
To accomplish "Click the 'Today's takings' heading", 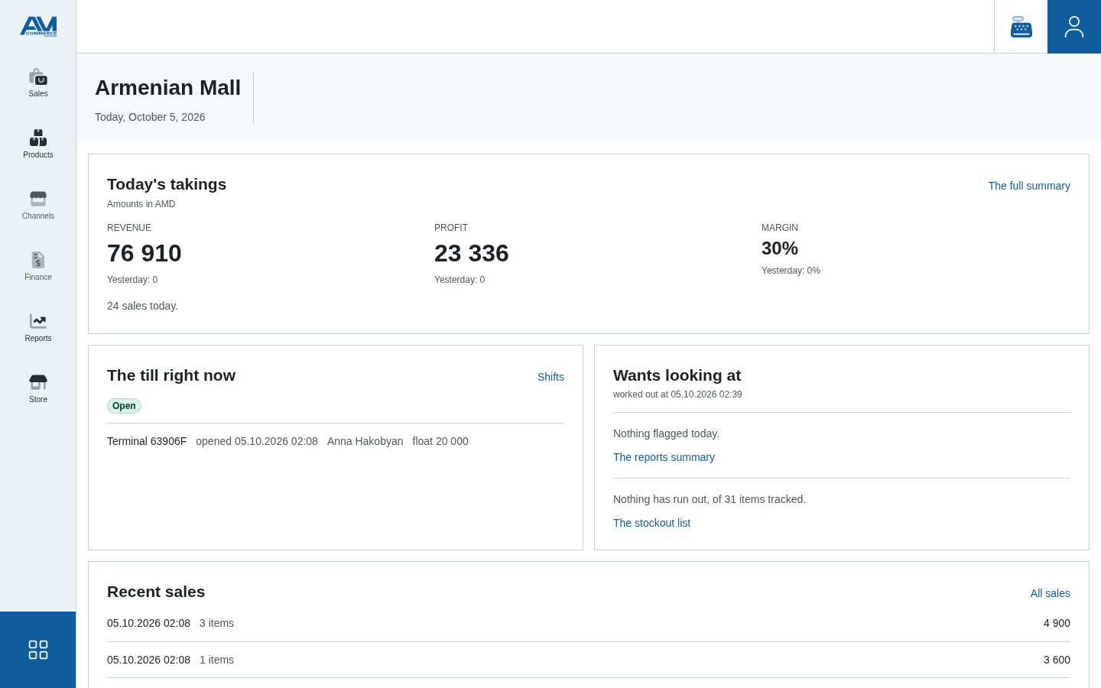I will pos(167,184).
